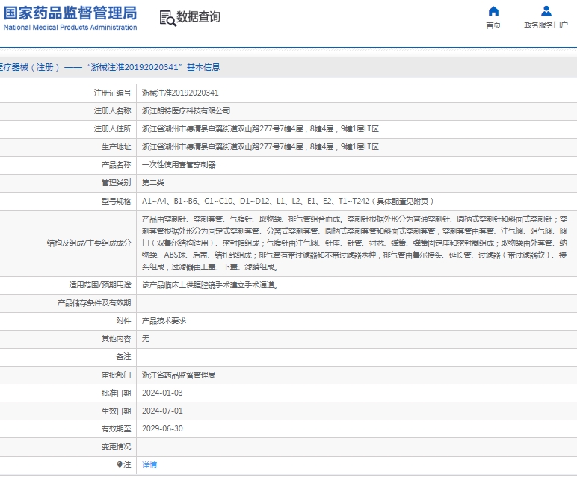Image resolution: width=577 pixels, height=477 pixels.
Task: Click the 注册人住所 row label
Action: click(x=113, y=129)
